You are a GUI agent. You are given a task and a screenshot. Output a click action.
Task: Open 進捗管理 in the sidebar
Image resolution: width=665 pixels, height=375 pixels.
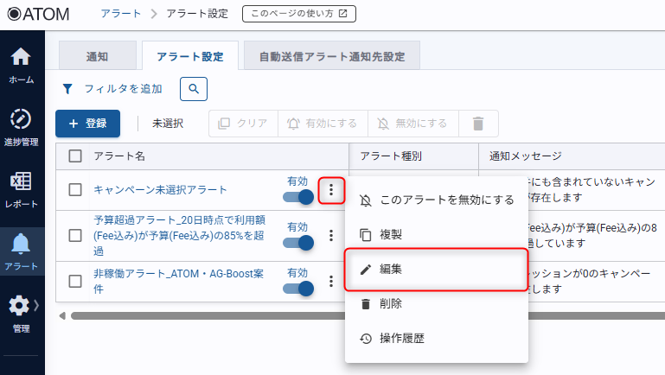point(22,126)
